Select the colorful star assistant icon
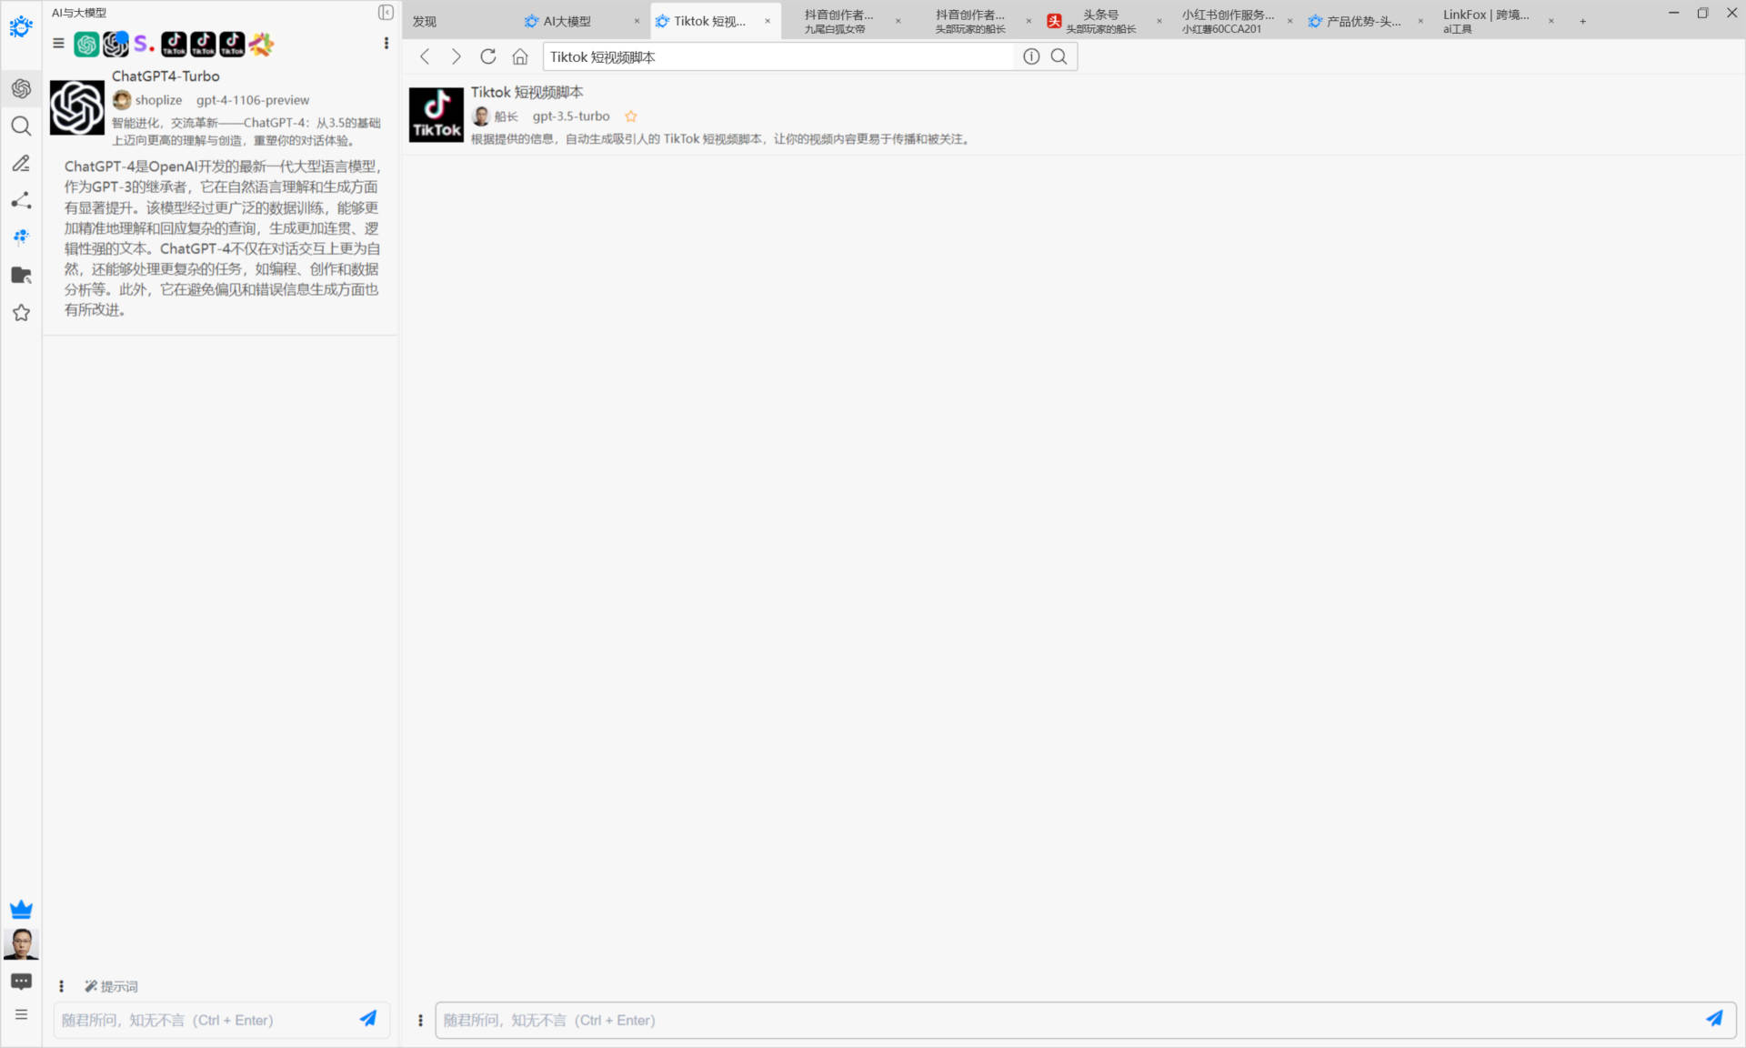The width and height of the screenshot is (1746, 1048). (262, 44)
